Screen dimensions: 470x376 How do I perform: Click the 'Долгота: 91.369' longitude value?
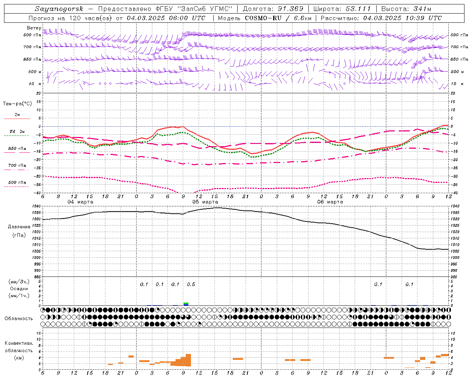[x=273, y=9]
